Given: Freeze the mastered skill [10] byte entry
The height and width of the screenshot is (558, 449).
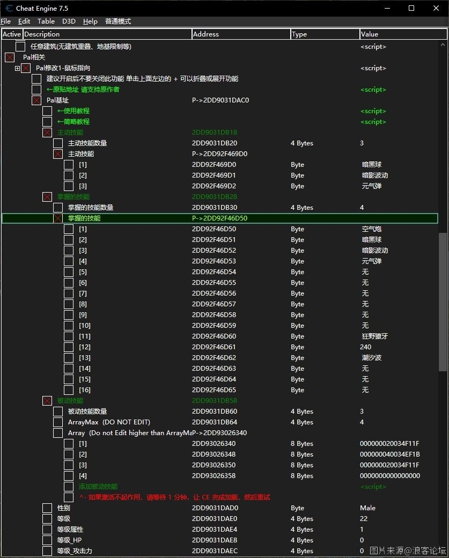Looking at the screenshot, I should click(68, 326).
